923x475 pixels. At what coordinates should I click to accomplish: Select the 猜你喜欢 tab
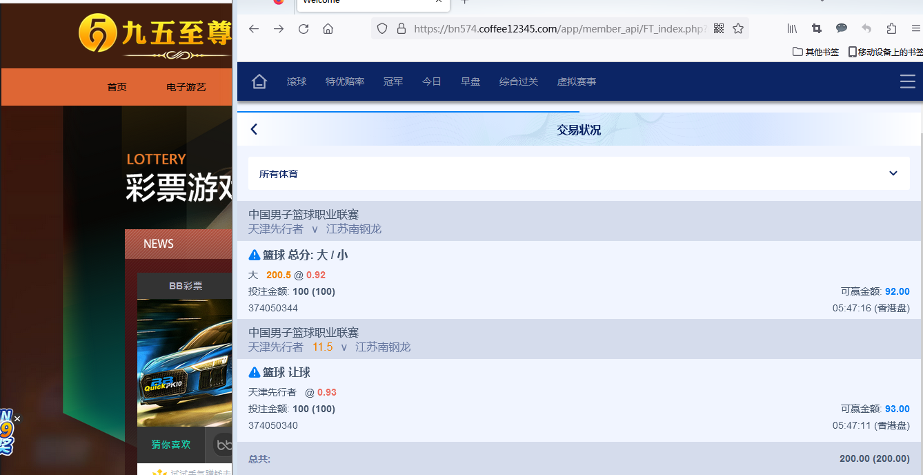pyautogui.click(x=171, y=445)
